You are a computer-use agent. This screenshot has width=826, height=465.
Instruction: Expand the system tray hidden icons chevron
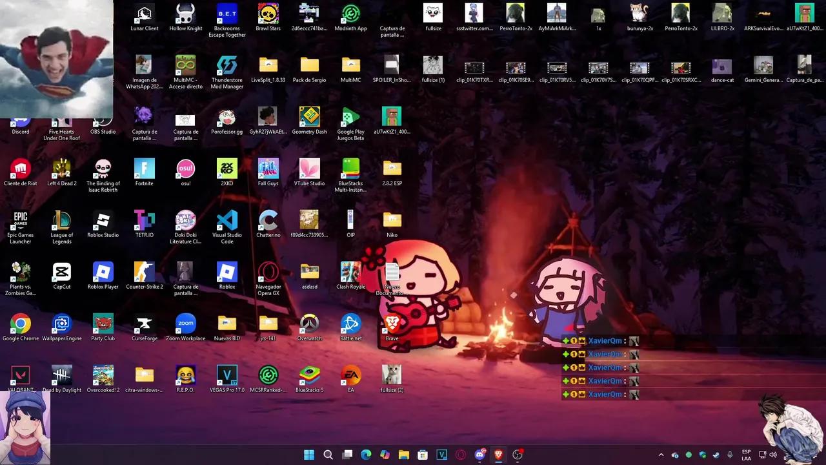(x=661, y=455)
